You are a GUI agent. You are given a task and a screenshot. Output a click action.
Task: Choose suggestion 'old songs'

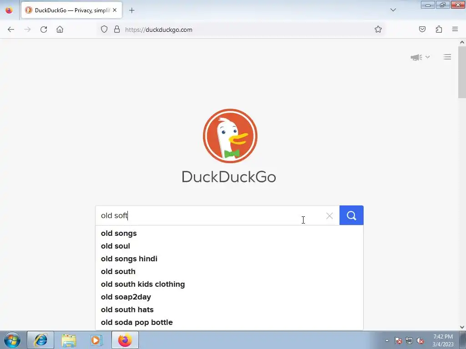[x=229, y=233]
